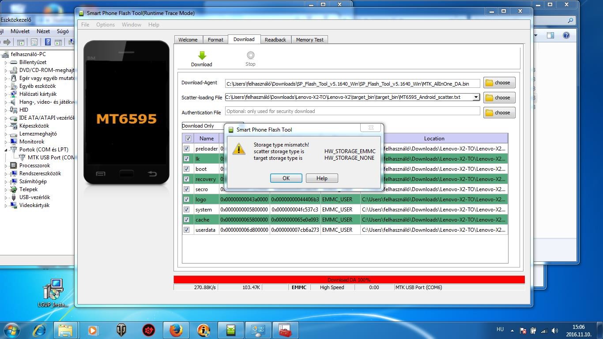Image resolution: width=603 pixels, height=339 pixels.
Task: Click the orange info taskbar icon
Action: pos(204,330)
